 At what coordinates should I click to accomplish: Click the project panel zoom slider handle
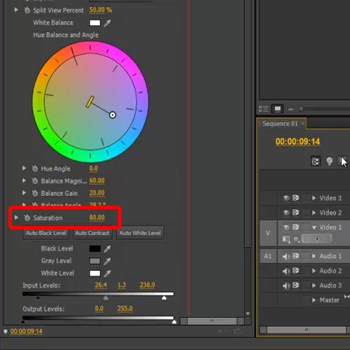tap(301, 108)
